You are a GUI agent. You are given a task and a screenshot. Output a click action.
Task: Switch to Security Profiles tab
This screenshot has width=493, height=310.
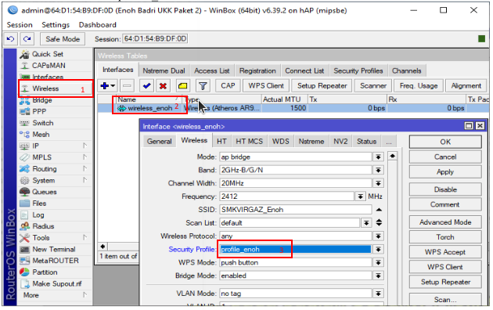[x=358, y=71]
